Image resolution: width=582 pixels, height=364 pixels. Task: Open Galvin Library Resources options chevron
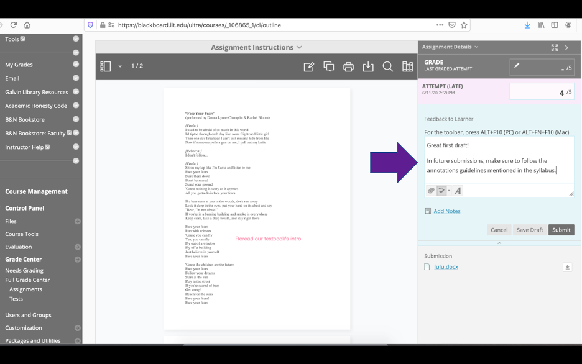[x=76, y=91]
